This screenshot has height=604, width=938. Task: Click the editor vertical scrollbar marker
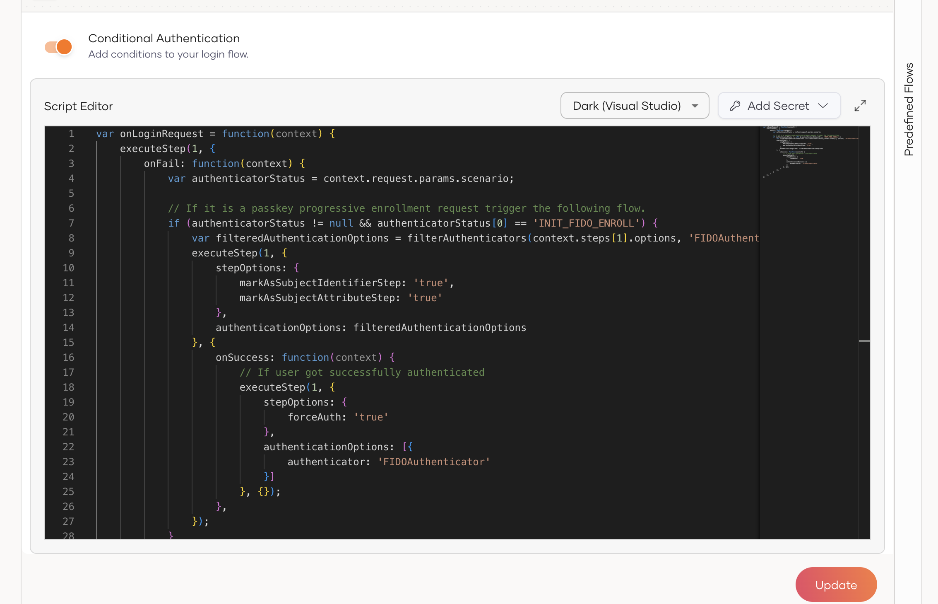(864, 341)
